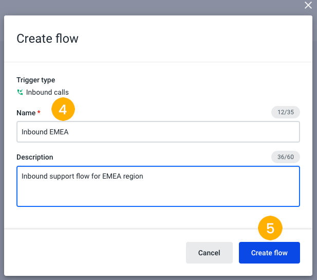Click the Create flow dialog heading
The image size is (317, 280).
pos(47,39)
